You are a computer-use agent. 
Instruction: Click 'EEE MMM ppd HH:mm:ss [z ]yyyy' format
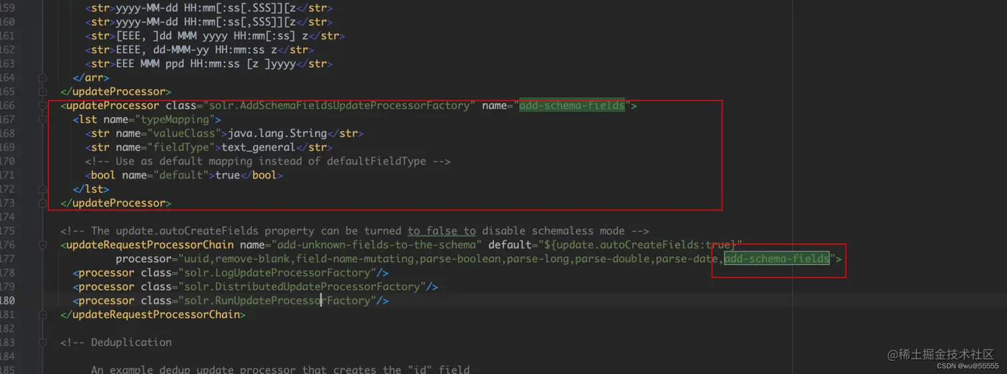[x=212, y=64]
